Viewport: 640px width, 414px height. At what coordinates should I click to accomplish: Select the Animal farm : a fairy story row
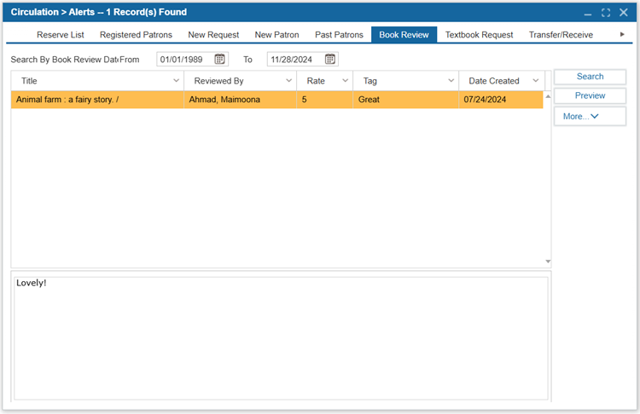tap(276, 100)
